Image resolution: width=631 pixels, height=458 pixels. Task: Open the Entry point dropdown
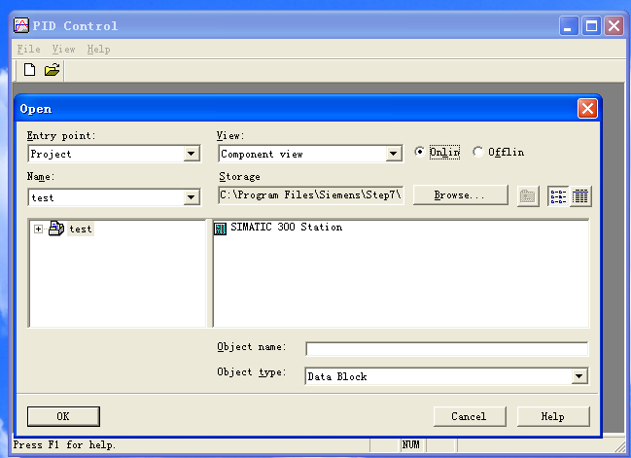point(192,154)
